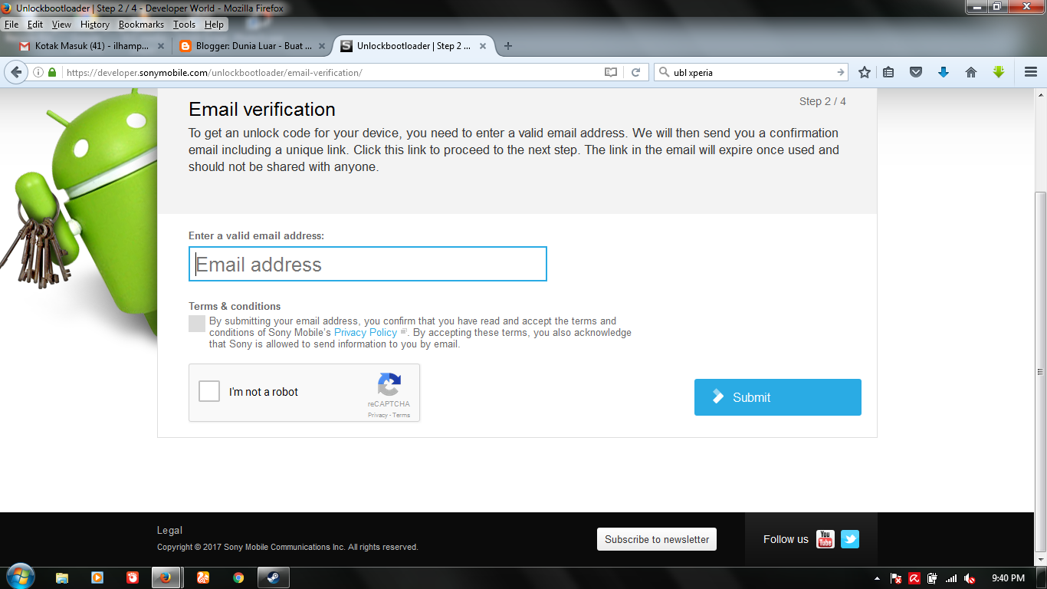Open the Edit menu

click(35, 25)
